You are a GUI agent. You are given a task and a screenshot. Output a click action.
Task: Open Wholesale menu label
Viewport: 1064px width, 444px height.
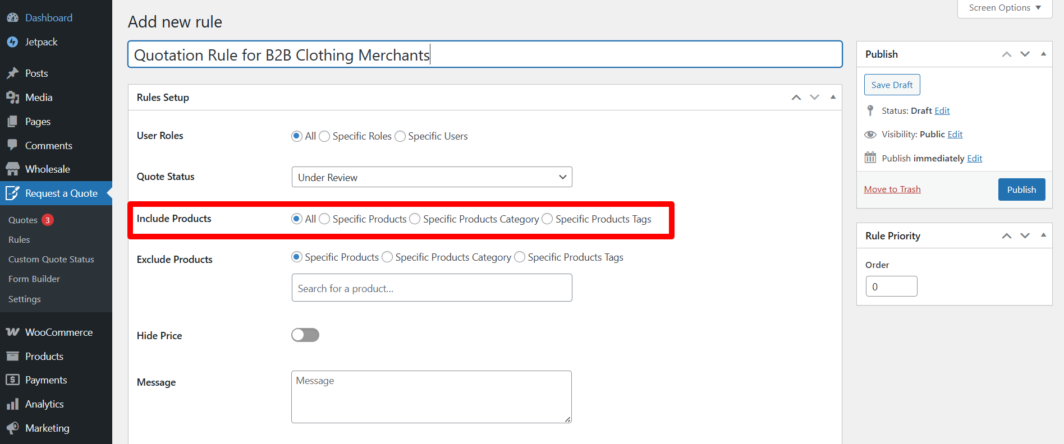(x=48, y=169)
